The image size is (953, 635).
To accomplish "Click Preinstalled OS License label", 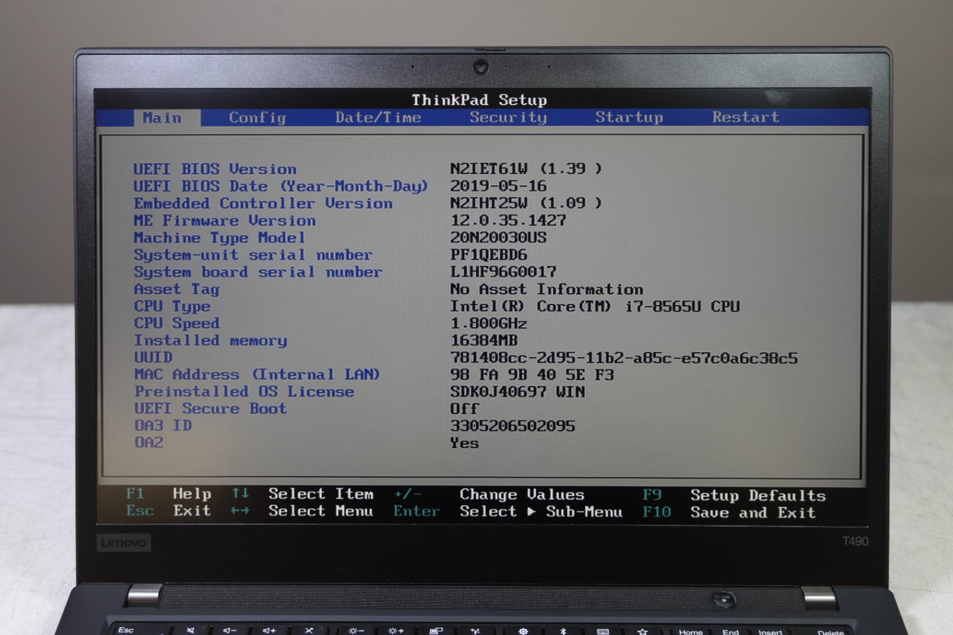I will [x=244, y=392].
